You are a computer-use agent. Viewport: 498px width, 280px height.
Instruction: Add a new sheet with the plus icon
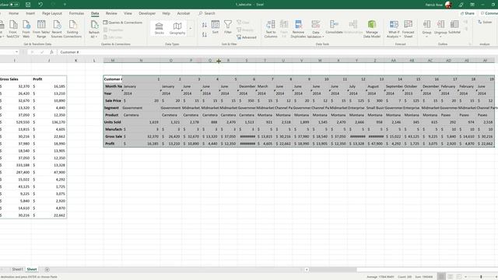pos(47,270)
